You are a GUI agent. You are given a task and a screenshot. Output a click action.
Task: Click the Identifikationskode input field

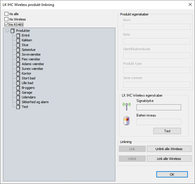(x=157, y=56)
